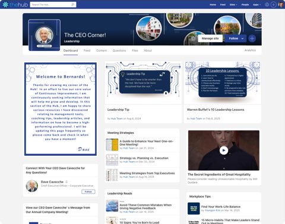This screenshot has height=224, width=285.
Task: Open Feed in top navigation bar
Action: [223, 5]
